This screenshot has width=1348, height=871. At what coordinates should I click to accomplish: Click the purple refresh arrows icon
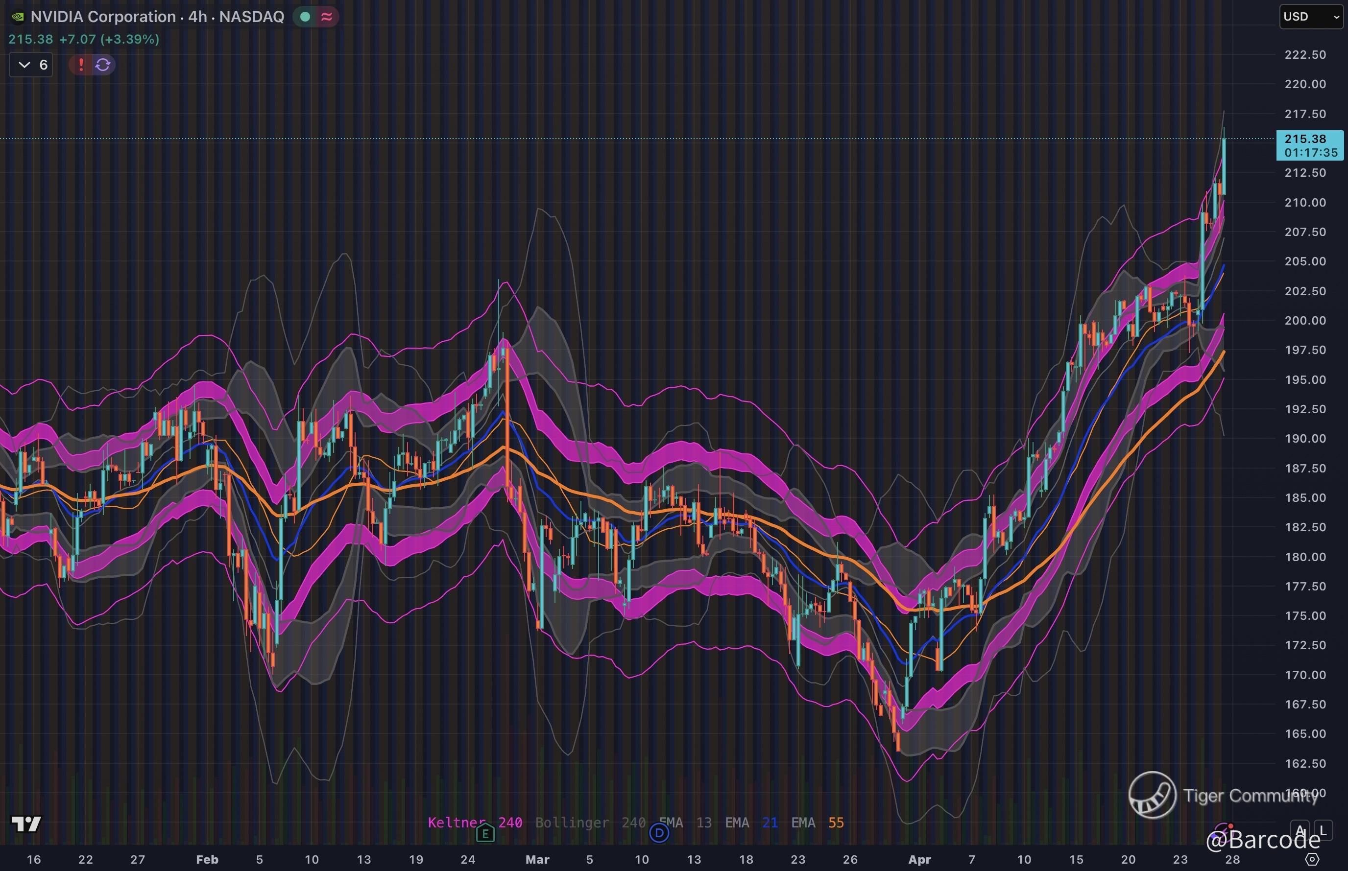point(103,65)
